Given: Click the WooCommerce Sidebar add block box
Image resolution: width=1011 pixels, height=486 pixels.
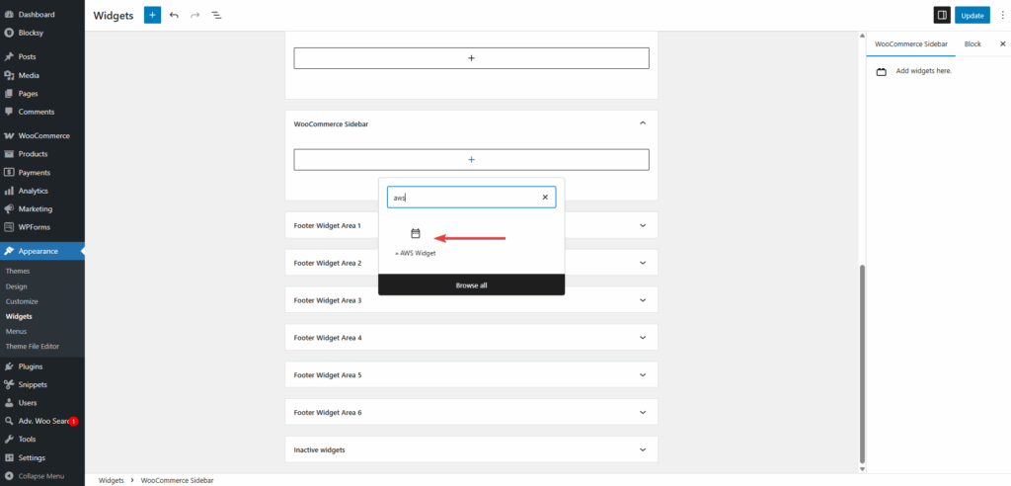Looking at the screenshot, I should (x=471, y=159).
